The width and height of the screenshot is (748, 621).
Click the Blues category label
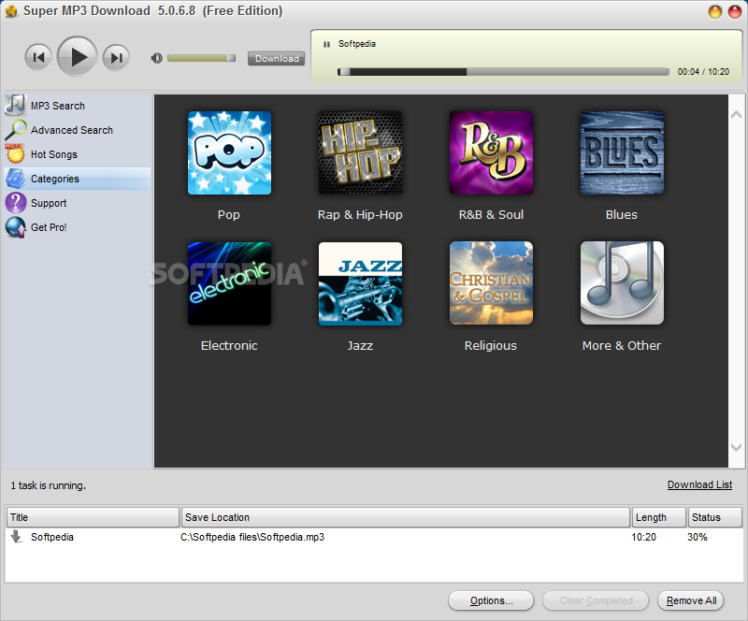621,215
